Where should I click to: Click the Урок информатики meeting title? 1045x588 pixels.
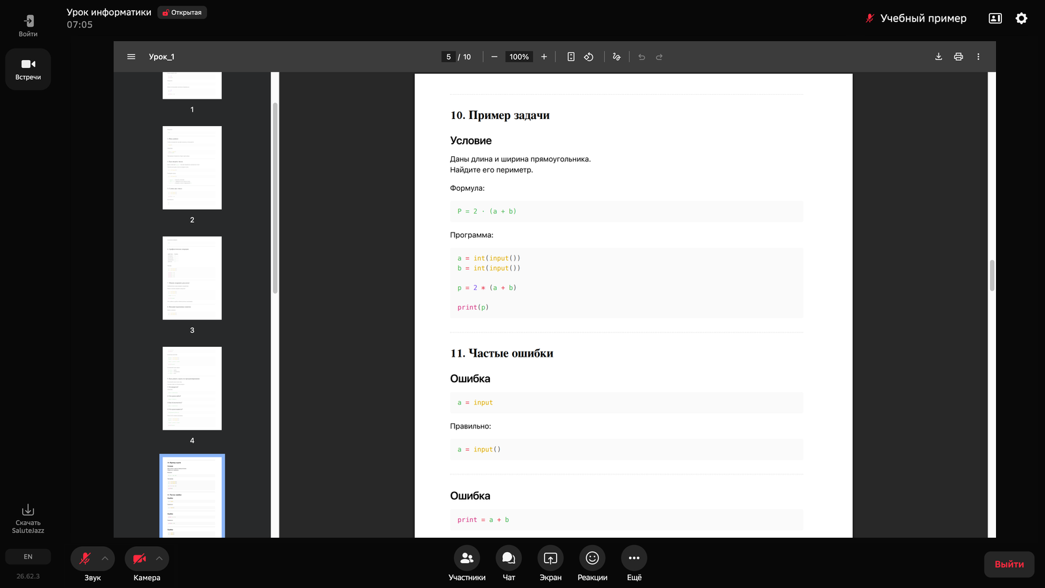tap(109, 12)
